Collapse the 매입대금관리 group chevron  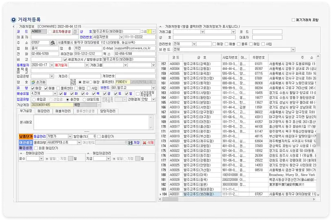88,153
